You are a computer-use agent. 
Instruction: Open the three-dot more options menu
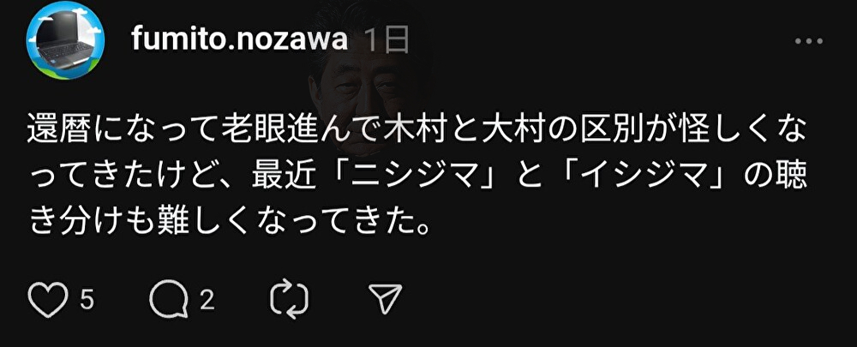click(808, 41)
